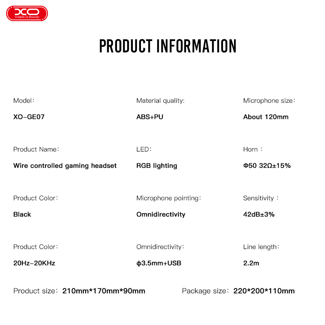
Task: Select Wire controlled gaming headset text
Action: pos(65,166)
